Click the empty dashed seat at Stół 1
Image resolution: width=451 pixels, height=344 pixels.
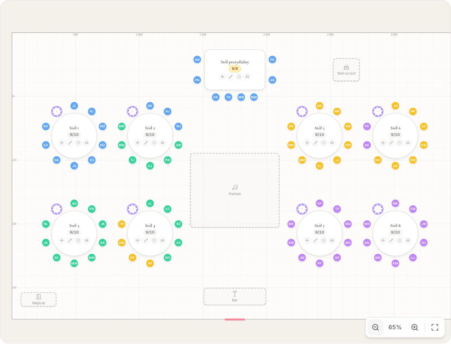(57, 111)
